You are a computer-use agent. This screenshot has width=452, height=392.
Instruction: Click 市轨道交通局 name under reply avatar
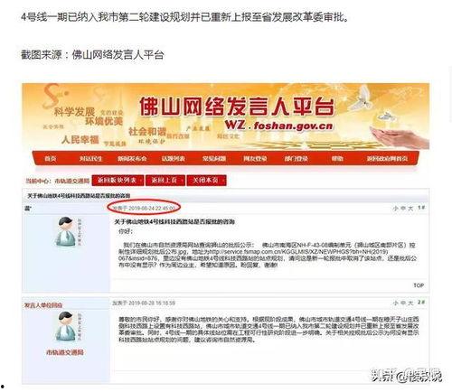(x=65, y=352)
